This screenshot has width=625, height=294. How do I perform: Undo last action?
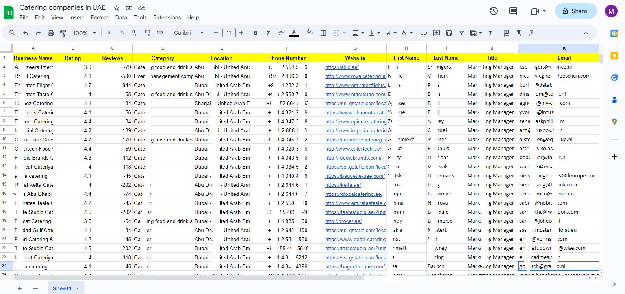pos(26,33)
